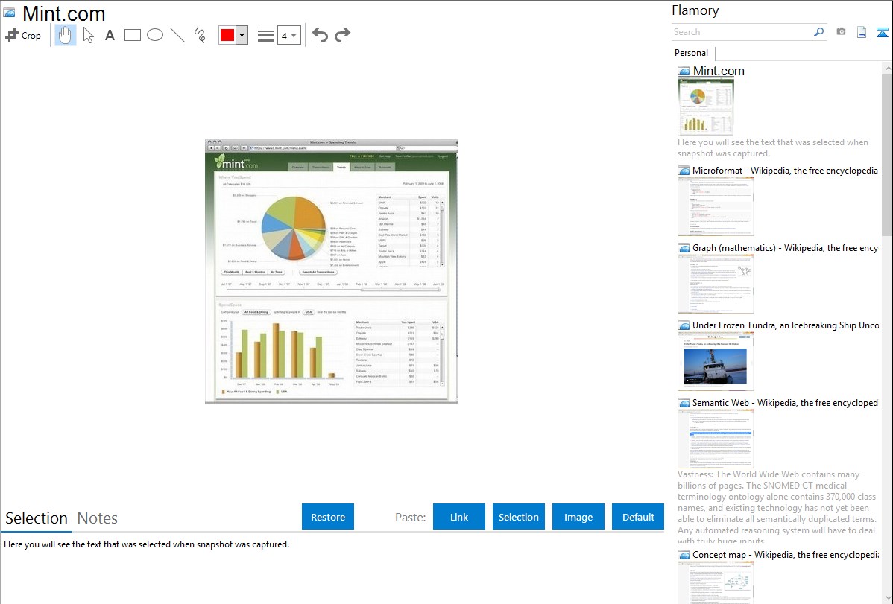Click sidebar scrollbar down arrow
This screenshot has height=604, width=893.
[887, 598]
